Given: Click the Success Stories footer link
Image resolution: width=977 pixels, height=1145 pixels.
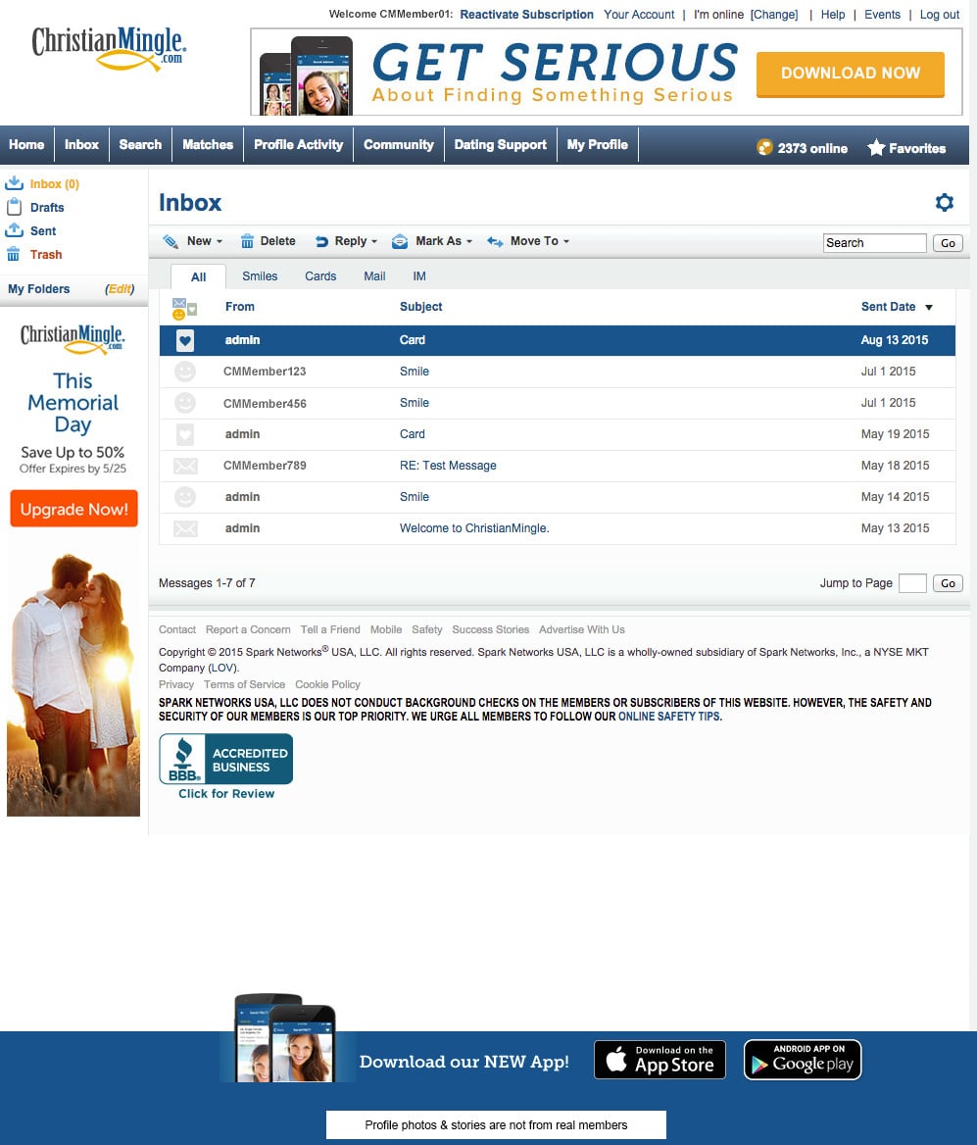Looking at the screenshot, I should pos(490,629).
